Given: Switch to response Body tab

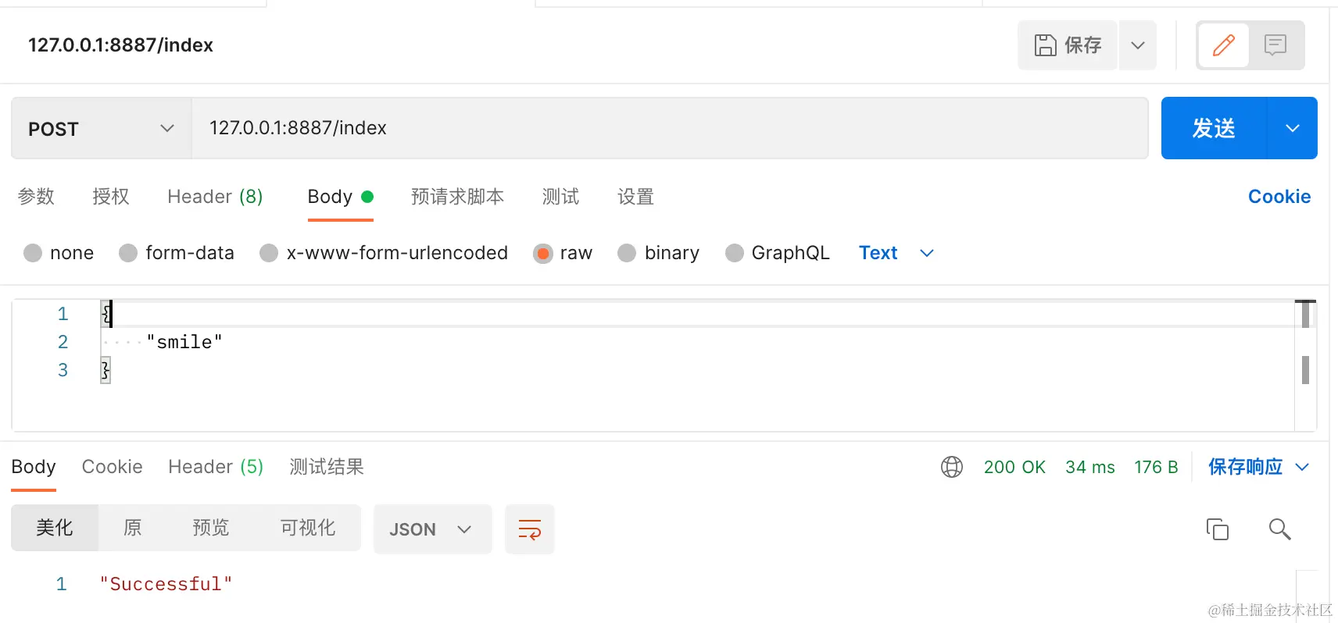Looking at the screenshot, I should pos(34,467).
